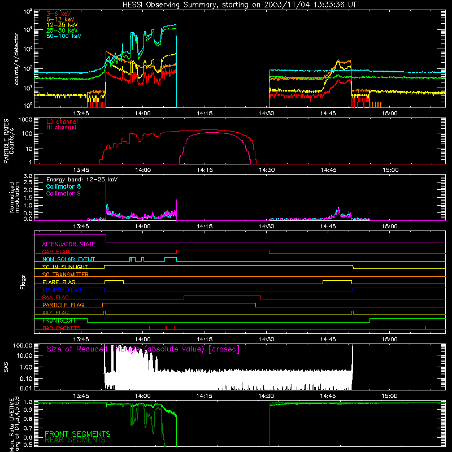The width and height of the screenshot is (452, 452).
Task: Click the Mon. Rate LIVETIME axis label
Action: click(14, 424)
